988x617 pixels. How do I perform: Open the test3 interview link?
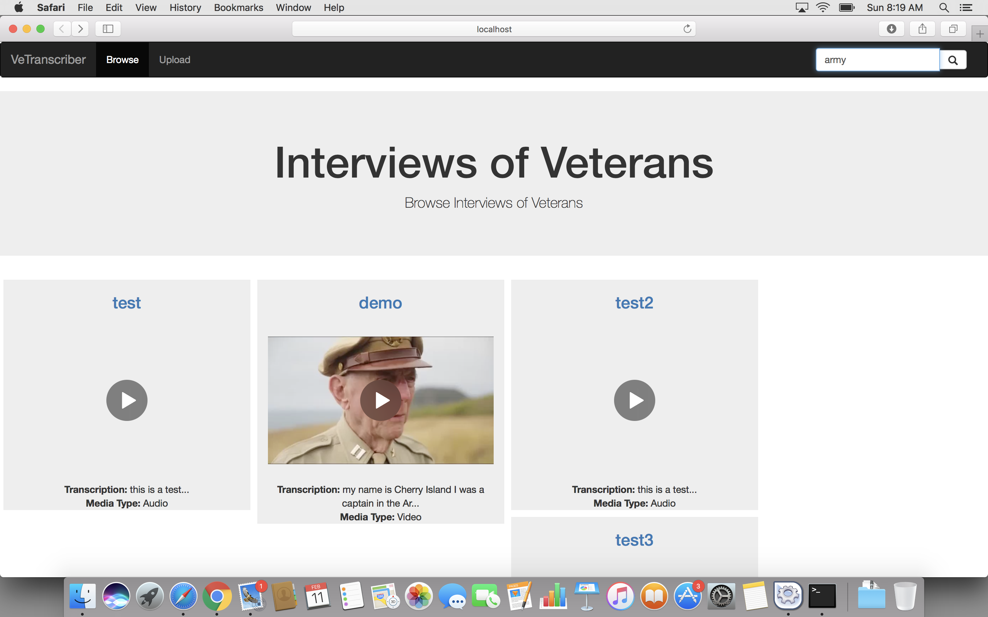pyautogui.click(x=634, y=540)
